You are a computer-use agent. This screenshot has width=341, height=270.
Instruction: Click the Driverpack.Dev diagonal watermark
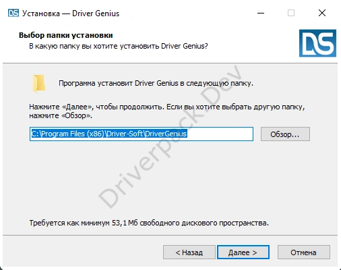click(x=170, y=137)
